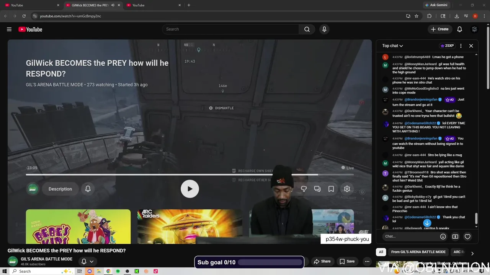Open the 25XP crown badge
Screen dimensions: 490x275
[447, 46]
